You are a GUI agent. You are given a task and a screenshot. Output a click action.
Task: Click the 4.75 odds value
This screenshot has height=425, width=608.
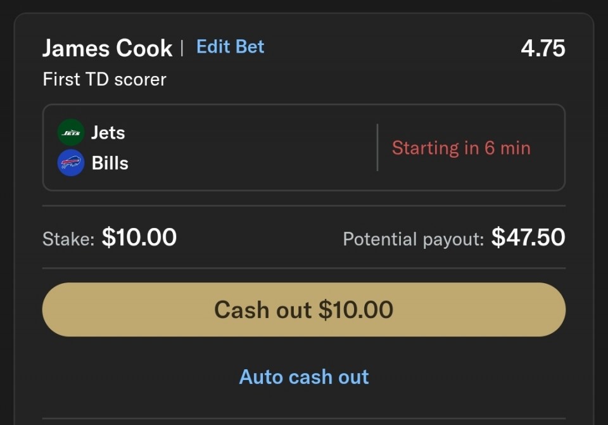click(542, 48)
